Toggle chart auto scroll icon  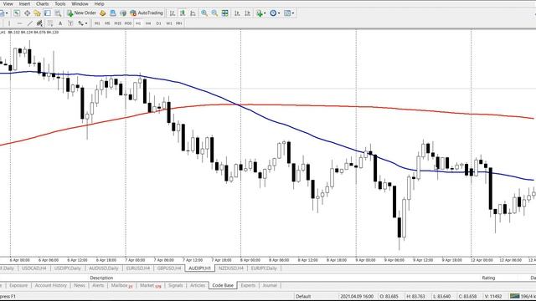click(x=237, y=13)
